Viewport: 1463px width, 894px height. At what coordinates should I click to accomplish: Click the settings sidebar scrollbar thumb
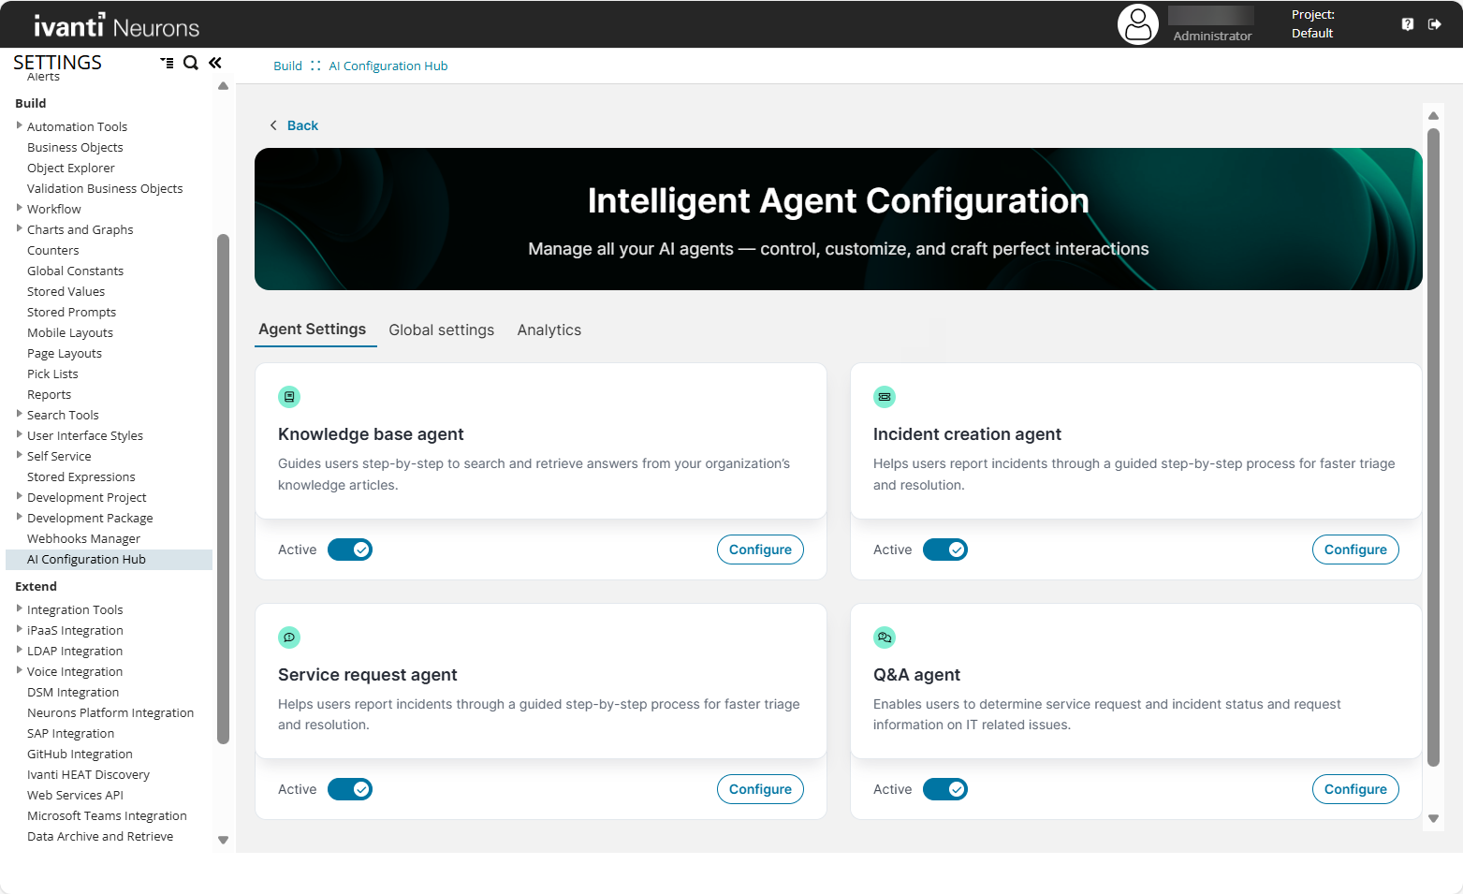click(x=223, y=487)
